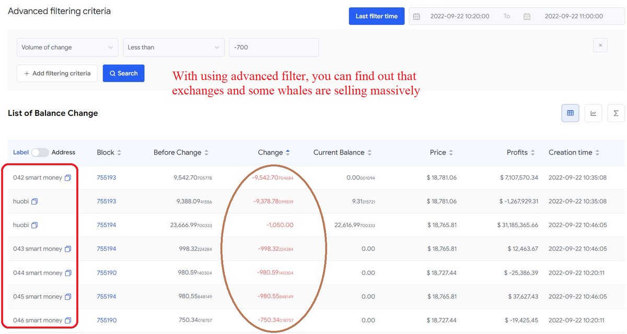
Task: Select the 044 smart money label
Action: pyautogui.click(x=38, y=273)
